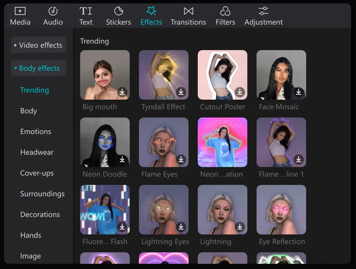Select the Hands category
The width and height of the screenshot is (356, 269).
(x=31, y=235)
